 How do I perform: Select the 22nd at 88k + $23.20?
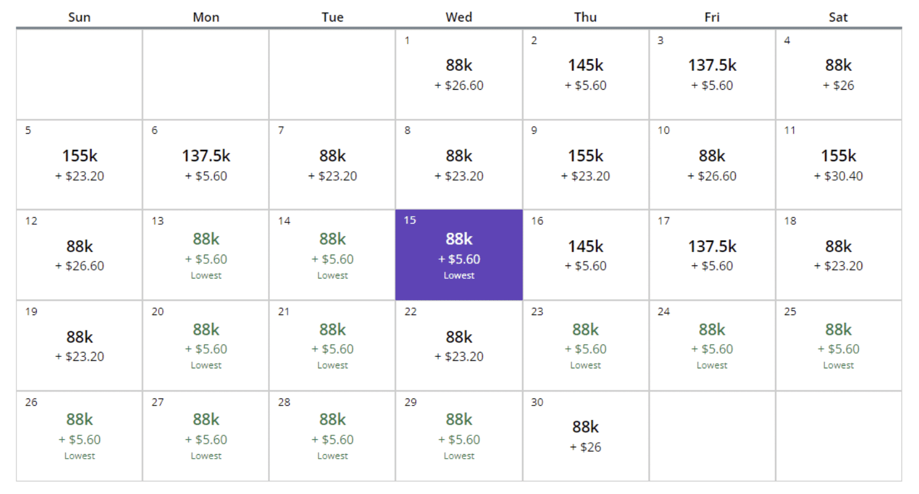click(459, 345)
